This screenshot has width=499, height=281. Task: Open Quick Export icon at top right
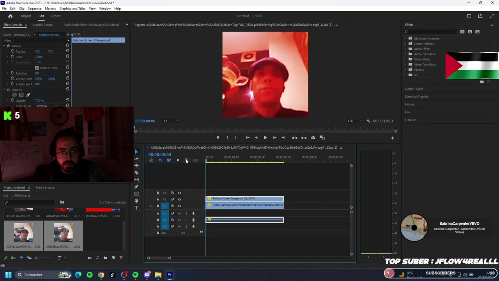(480, 16)
